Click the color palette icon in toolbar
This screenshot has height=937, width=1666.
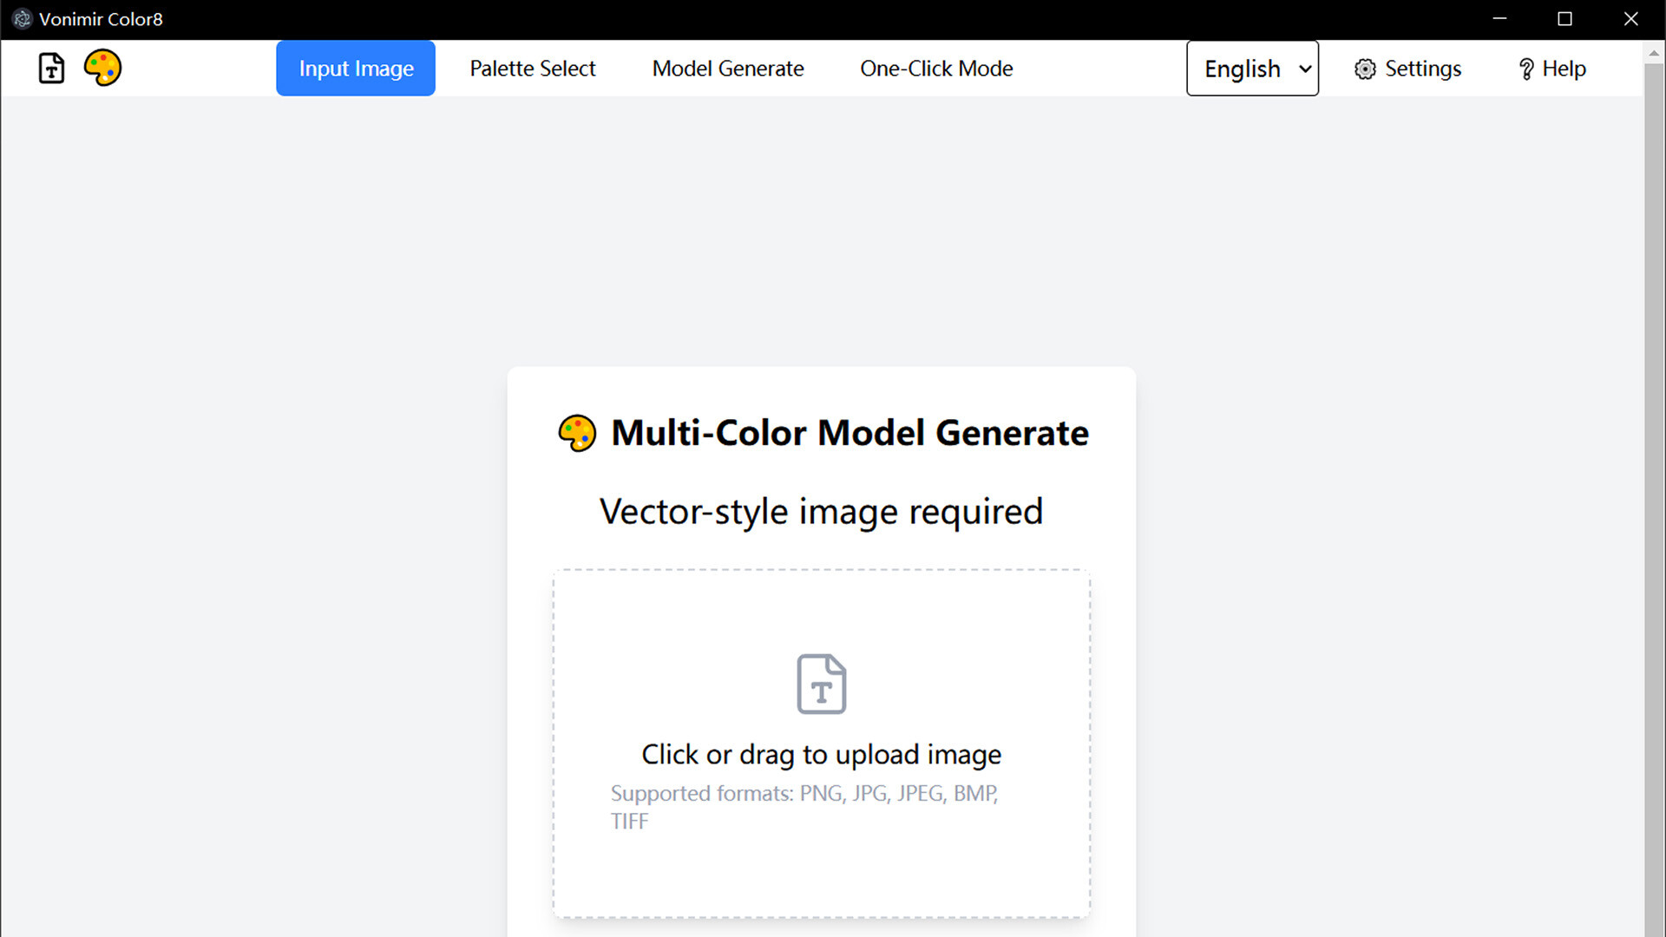point(102,68)
